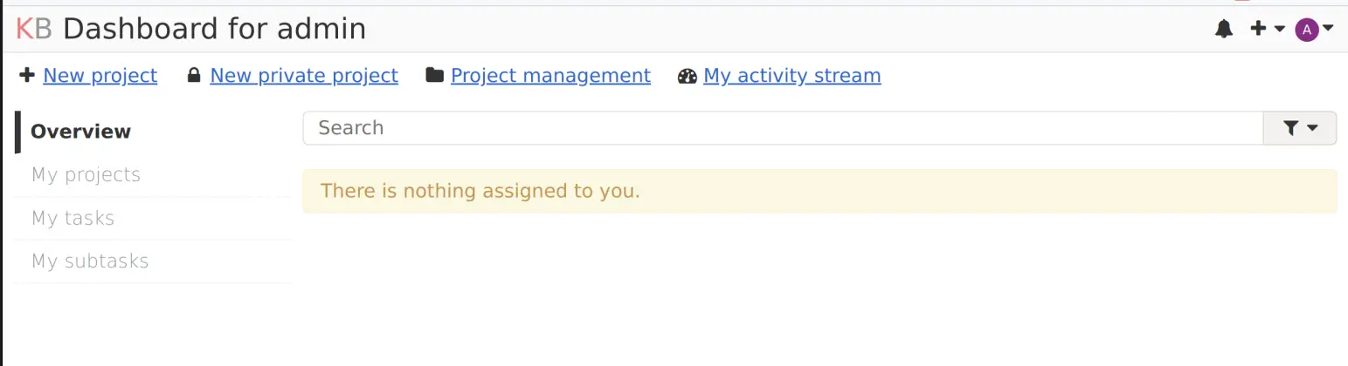Expand the plus creation menu in header

tap(1268, 30)
